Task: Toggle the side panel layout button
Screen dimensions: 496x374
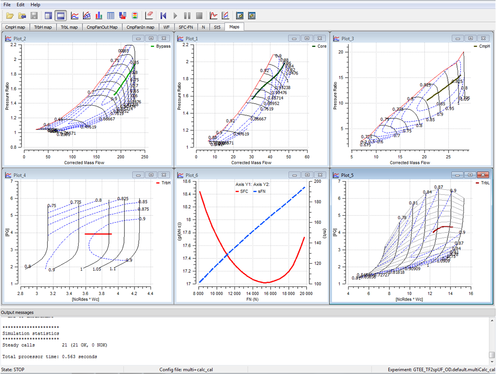Action: tap(49, 16)
